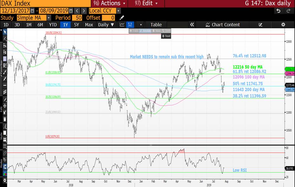The height and width of the screenshot is (187, 295).
Task: Select the 5Y range tab
Action: coord(77,25)
